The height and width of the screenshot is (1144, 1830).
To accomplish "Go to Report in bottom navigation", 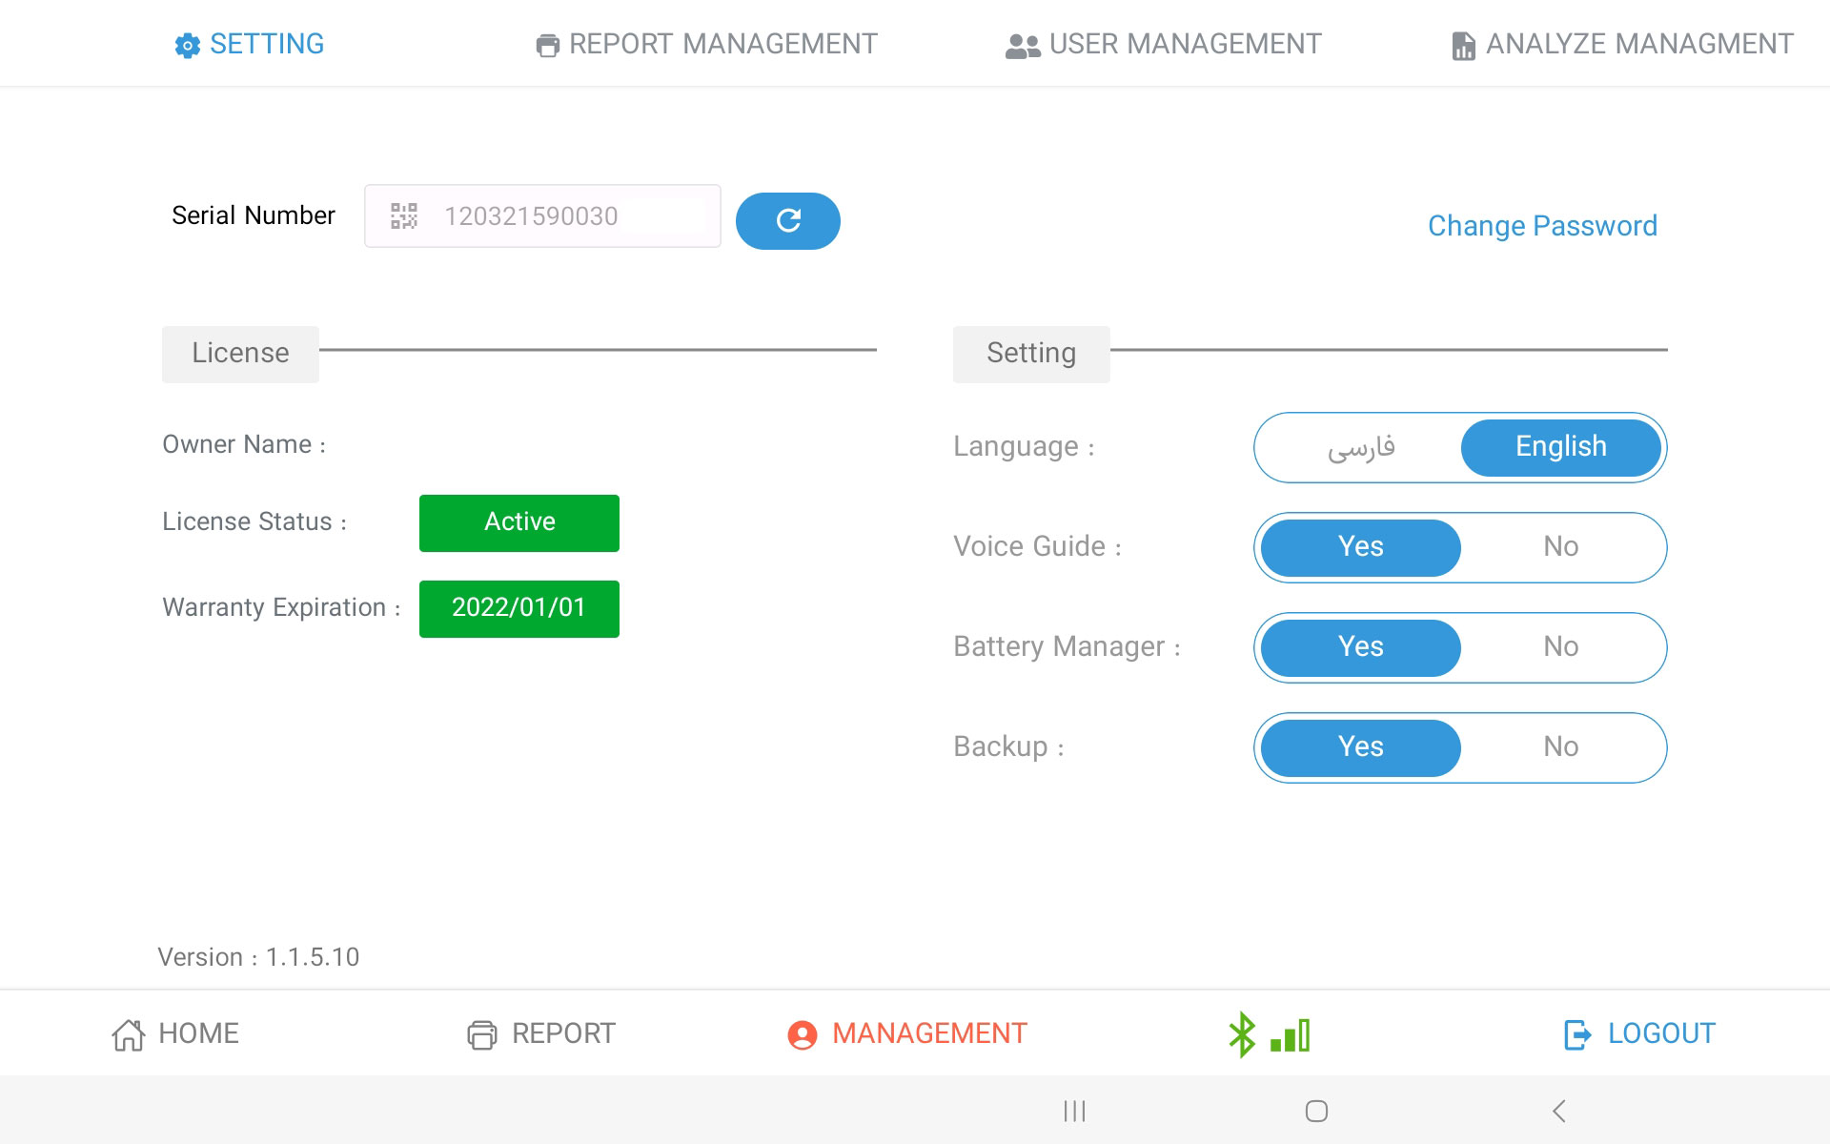I will pos(541,1034).
